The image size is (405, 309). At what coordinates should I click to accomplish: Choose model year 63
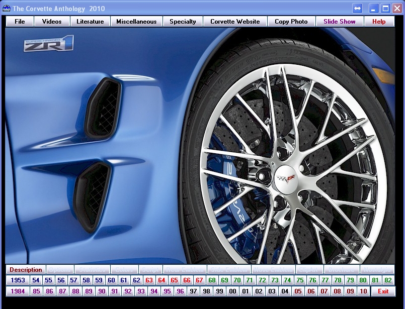(x=149, y=280)
